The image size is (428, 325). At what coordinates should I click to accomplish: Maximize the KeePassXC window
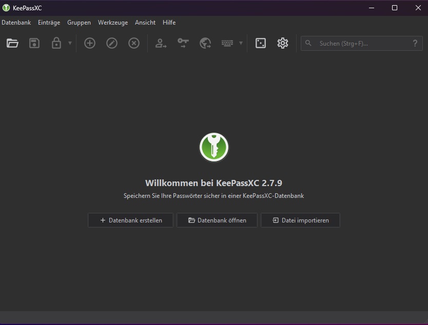[x=395, y=8]
